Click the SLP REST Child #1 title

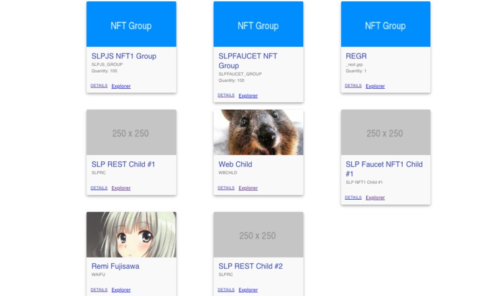coord(123,164)
